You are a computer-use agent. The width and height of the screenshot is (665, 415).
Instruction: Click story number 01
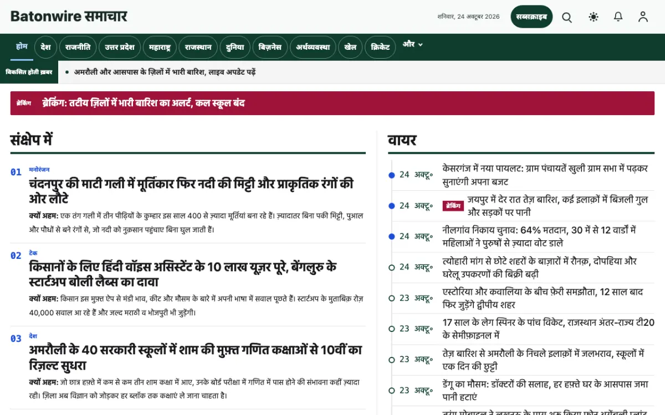(x=16, y=172)
